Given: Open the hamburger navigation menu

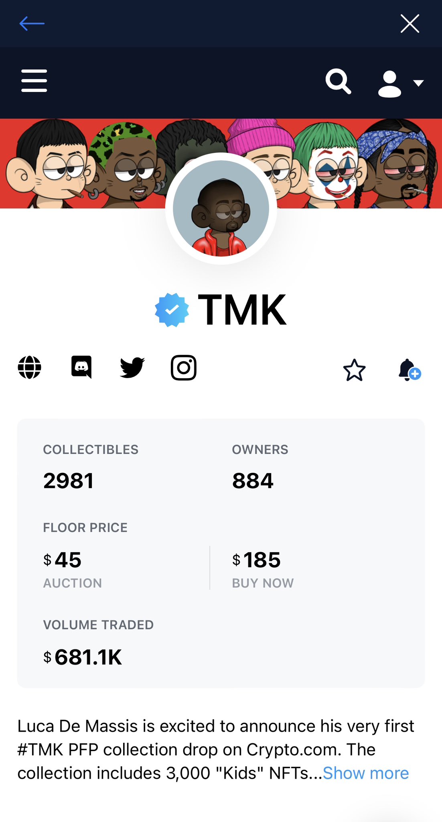Looking at the screenshot, I should pyautogui.click(x=34, y=81).
